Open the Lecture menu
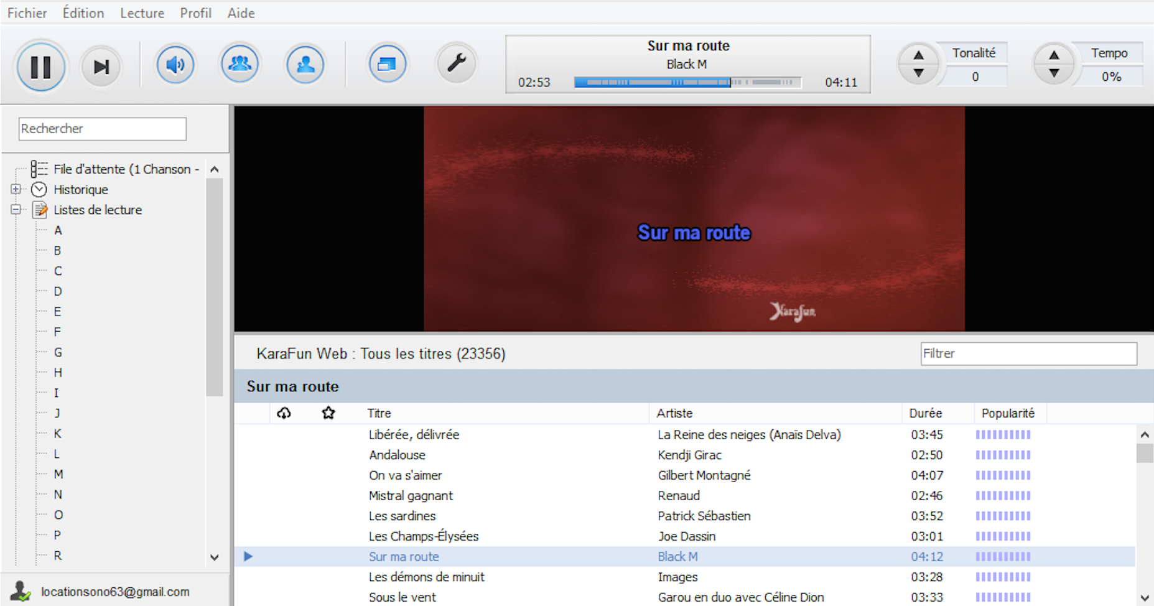The image size is (1154, 606). (142, 13)
